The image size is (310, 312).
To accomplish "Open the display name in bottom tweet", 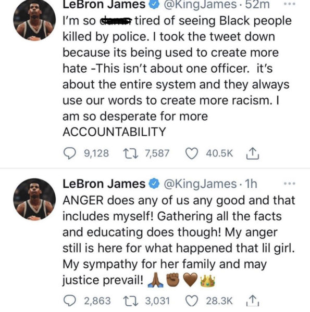I will [104, 184].
